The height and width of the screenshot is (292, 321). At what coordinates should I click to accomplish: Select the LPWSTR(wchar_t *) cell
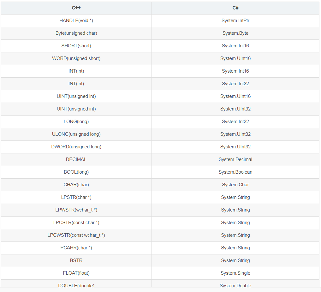76,210
